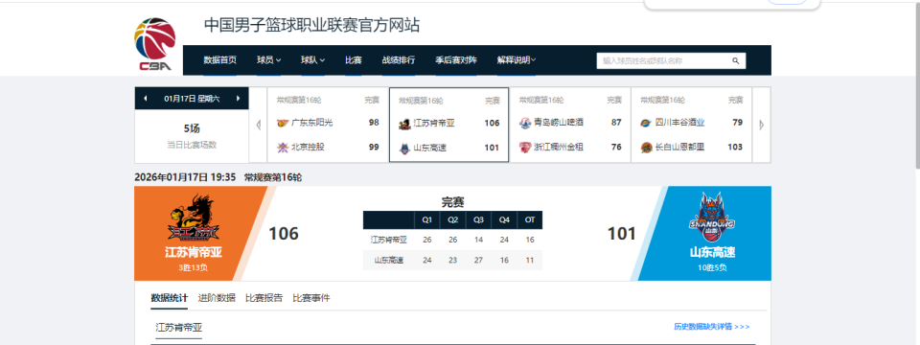Image resolution: width=920 pixels, height=345 pixels.
Task: Open 历史数据缺失详情 link
Action: [712, 327]
